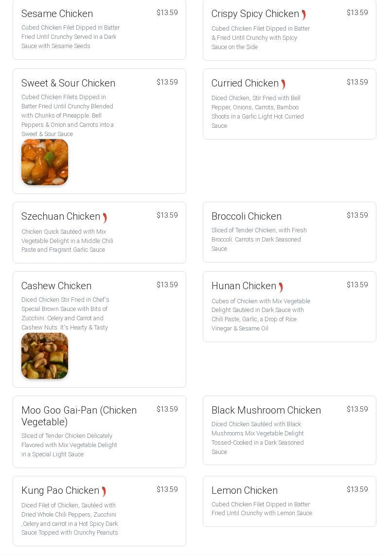Click the chili icon next to Kung Pao Chicken

[104, 491]
